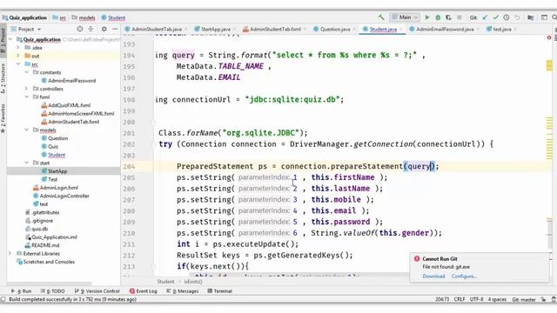Open the Version Control tool window
The image size is (557, 313).
click(x=97, y=291)
